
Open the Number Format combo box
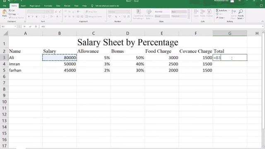coord(119,12)
